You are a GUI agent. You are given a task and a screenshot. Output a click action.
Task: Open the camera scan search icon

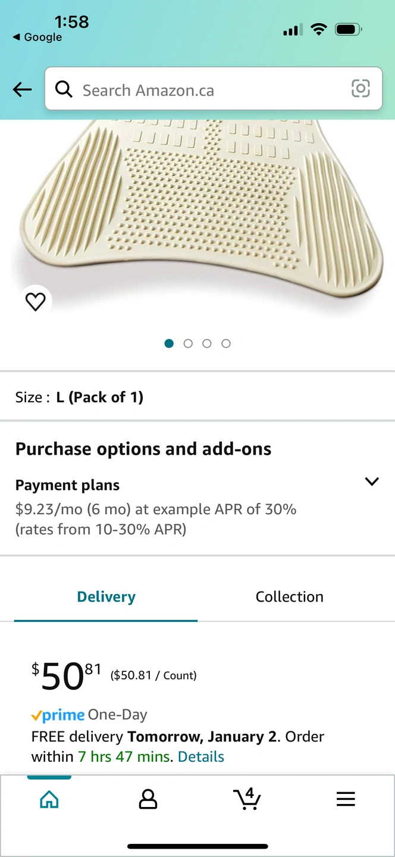coord(360,89)
